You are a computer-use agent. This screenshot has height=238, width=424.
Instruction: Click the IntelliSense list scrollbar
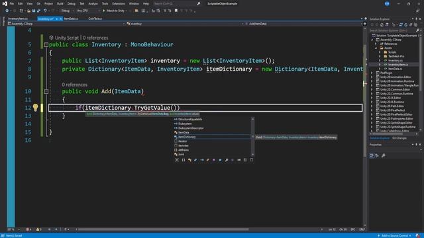point(252,137)
